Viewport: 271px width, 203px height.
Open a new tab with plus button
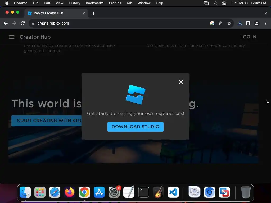[94, 13]
